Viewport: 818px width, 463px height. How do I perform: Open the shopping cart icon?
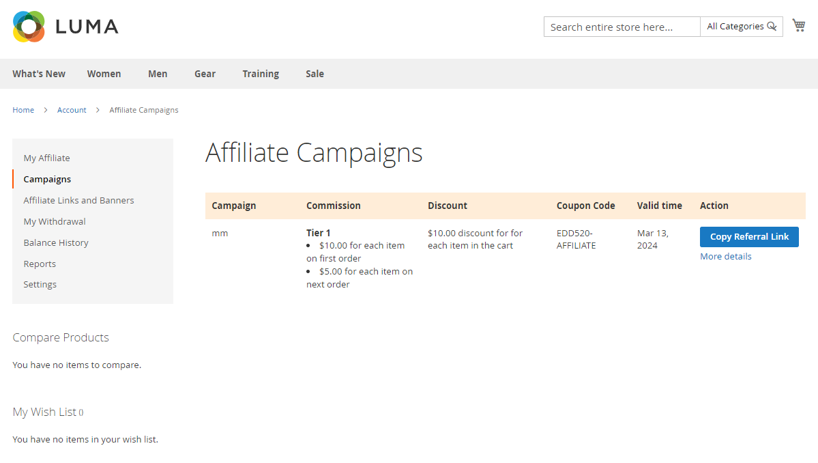798,26
